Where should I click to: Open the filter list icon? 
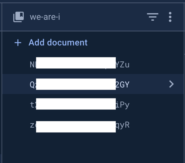(152, 17)
